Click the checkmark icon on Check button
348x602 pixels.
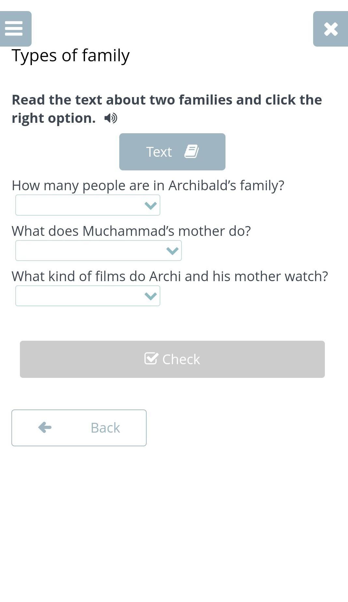pyautogui.click(x=151, y=359)
